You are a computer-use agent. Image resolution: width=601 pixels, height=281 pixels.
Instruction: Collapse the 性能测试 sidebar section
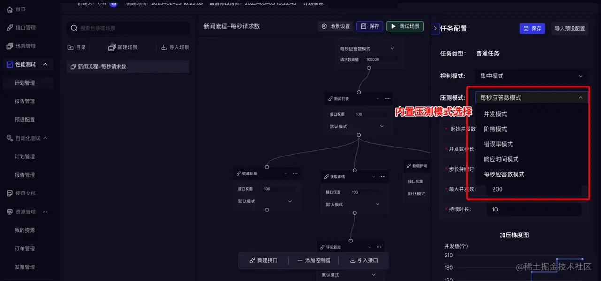pos(45,64)
